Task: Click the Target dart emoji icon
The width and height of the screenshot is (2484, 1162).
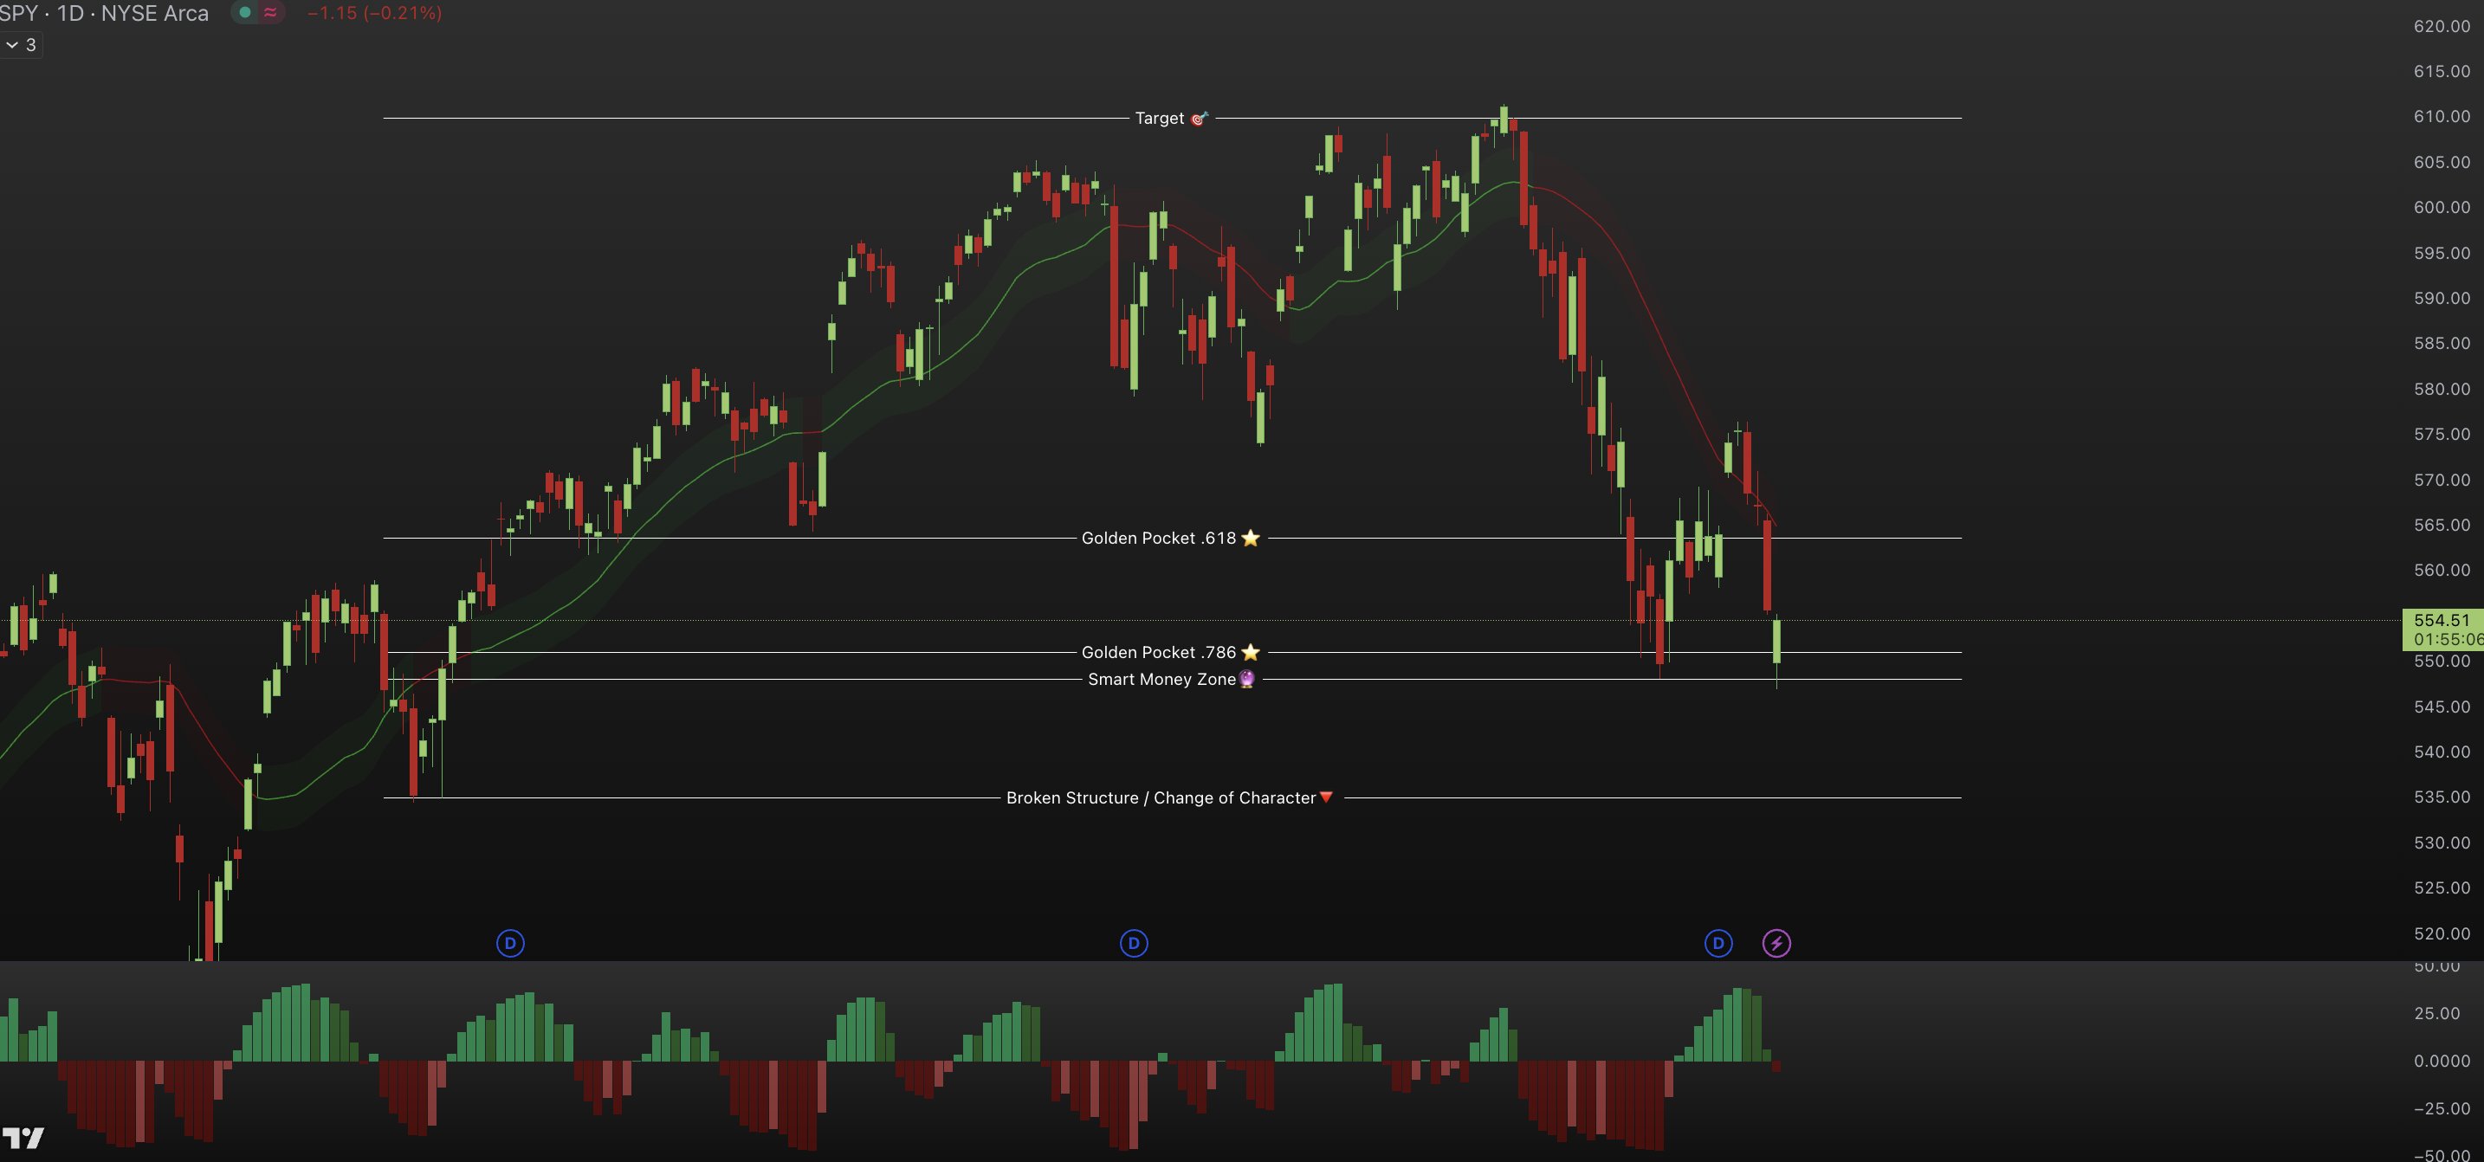Action: pos(1199,119)
